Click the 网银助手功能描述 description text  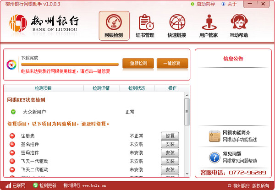click(x=240, y=139)
